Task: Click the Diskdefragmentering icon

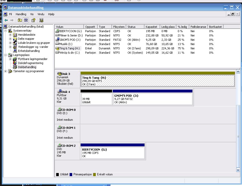Action: click(15, 63)
